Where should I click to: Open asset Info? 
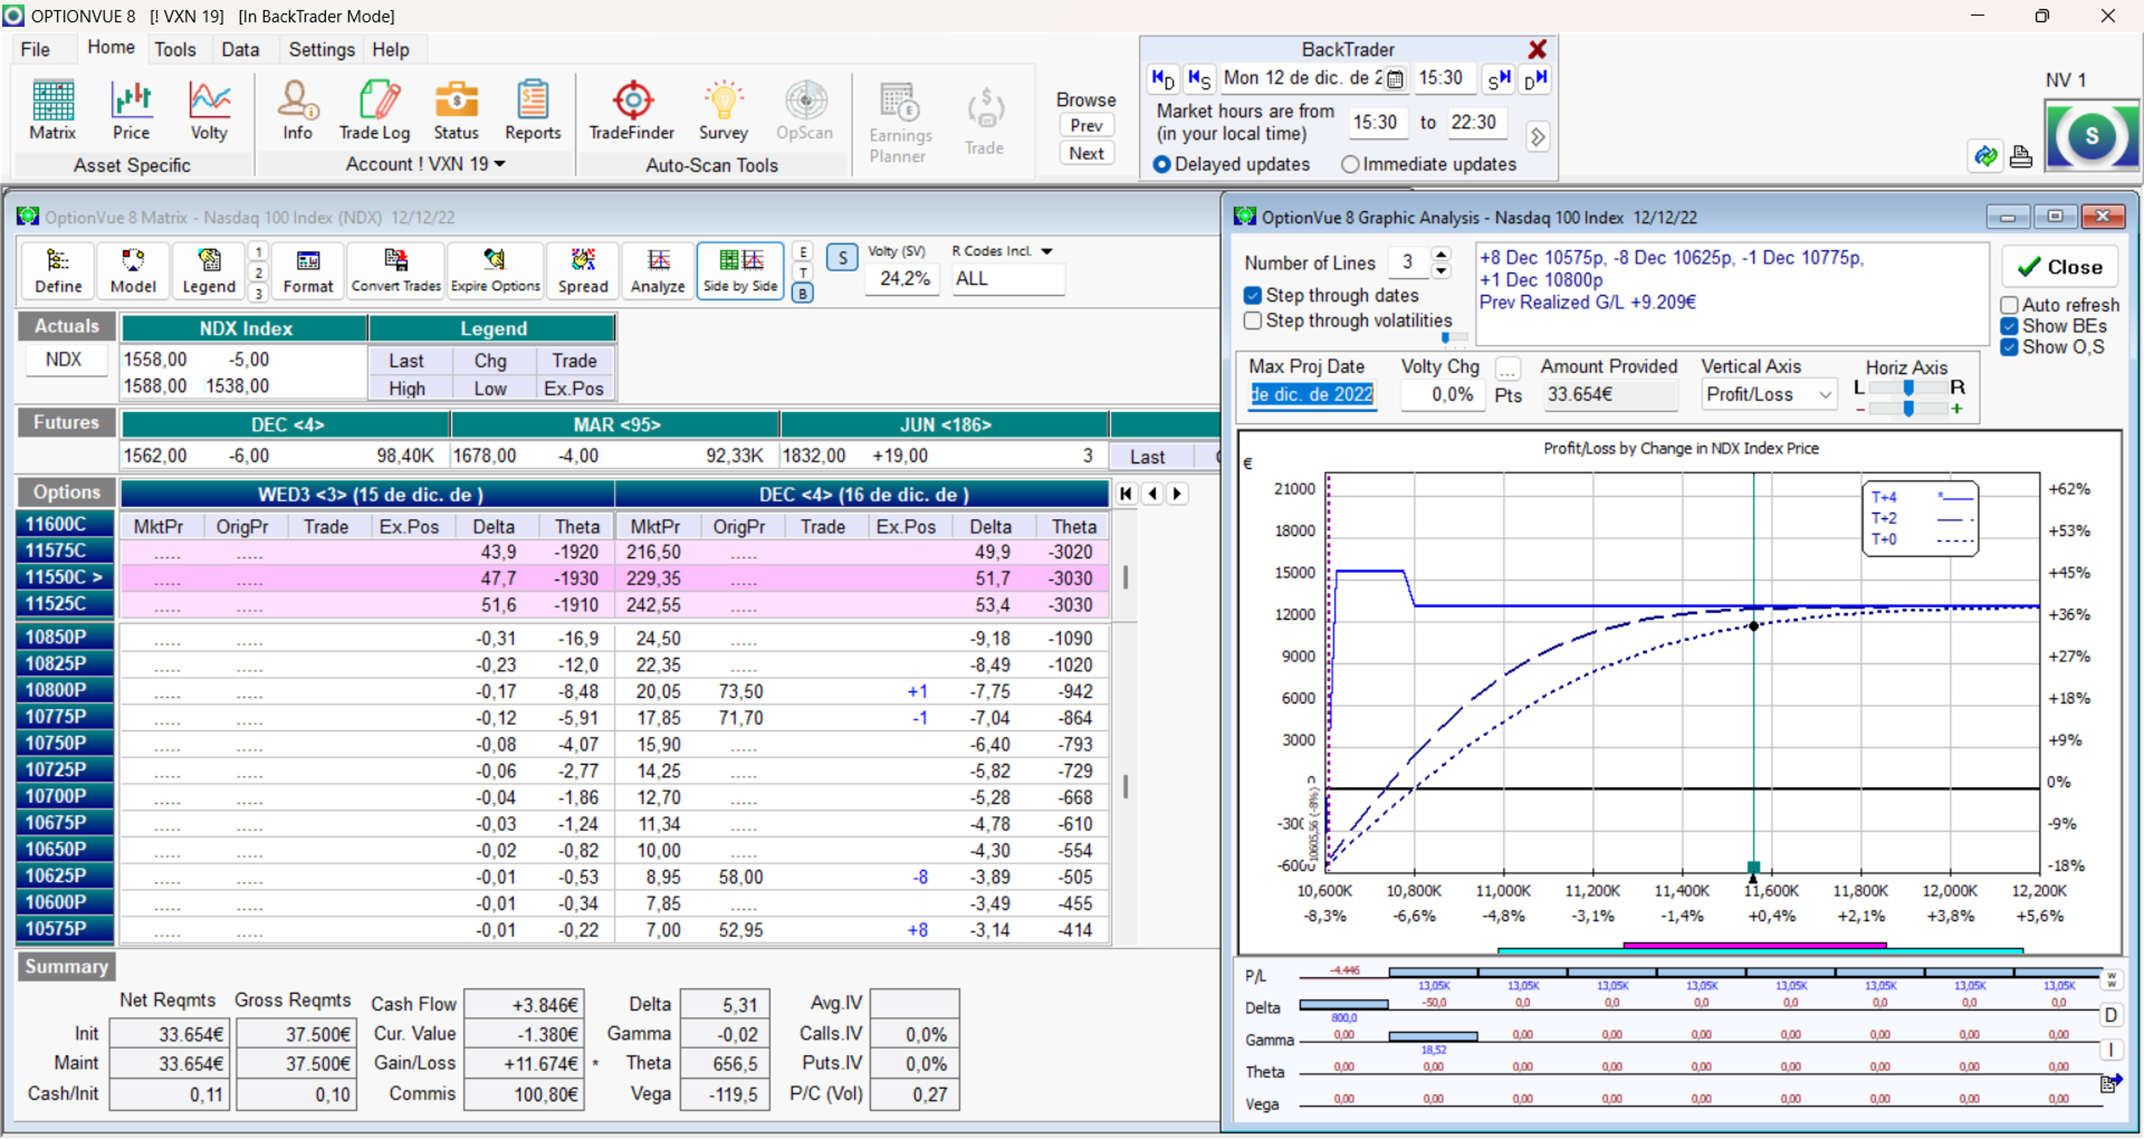[297, 111]
